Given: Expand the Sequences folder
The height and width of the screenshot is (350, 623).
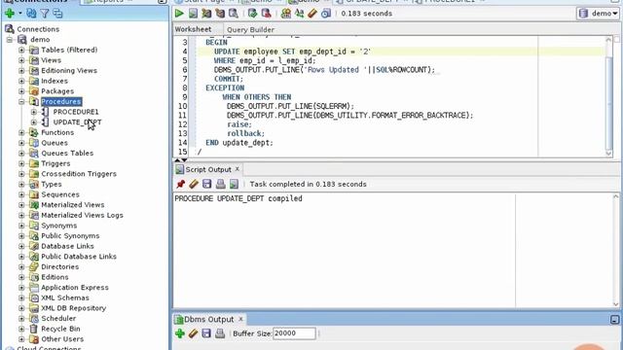Looking at the screenshot, I should coord(21,194).
